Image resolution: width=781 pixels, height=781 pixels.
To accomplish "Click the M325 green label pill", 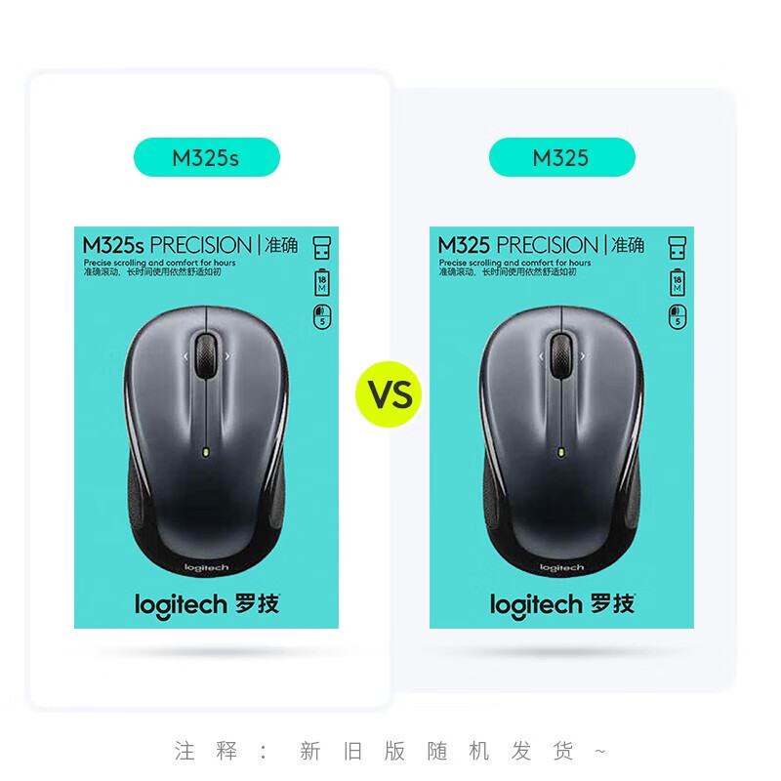I will coord(562,157).
